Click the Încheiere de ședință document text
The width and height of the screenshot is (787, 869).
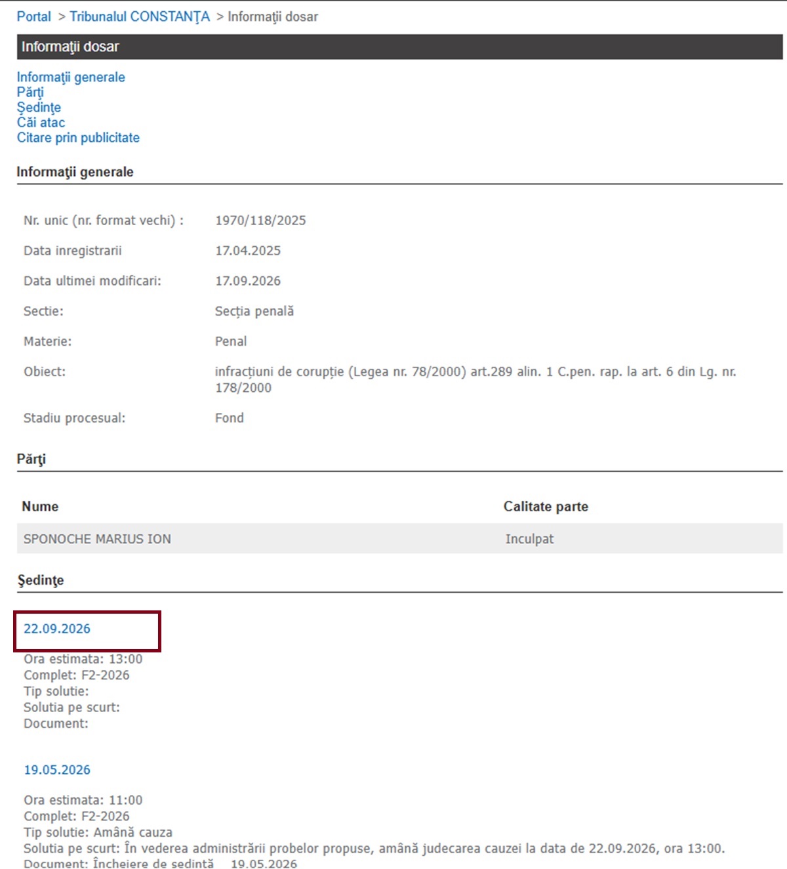(x=153, y=863)
